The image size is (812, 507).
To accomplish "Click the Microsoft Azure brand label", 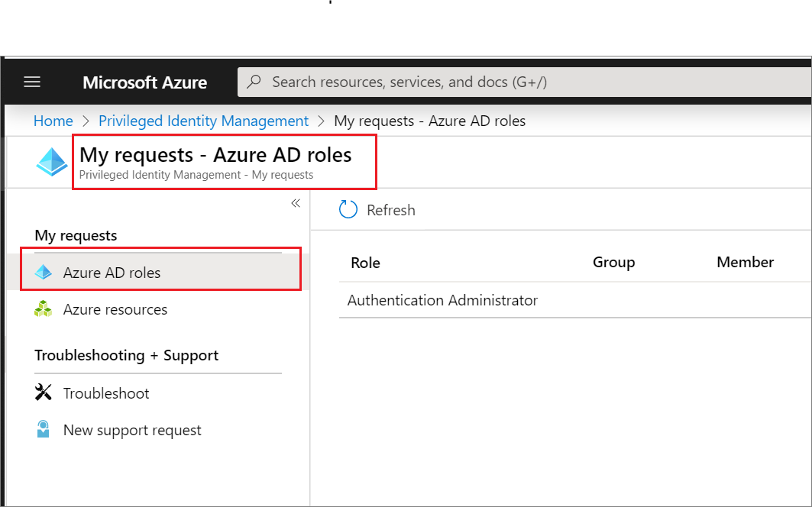I will click(145, 82).
